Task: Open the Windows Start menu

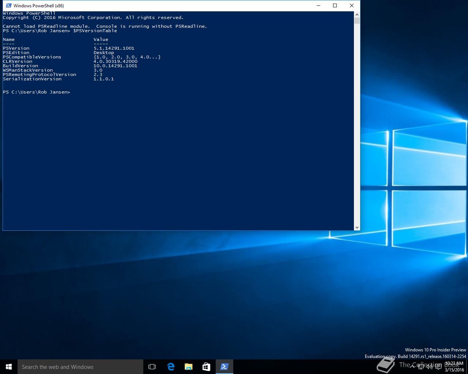Action: 9,367
